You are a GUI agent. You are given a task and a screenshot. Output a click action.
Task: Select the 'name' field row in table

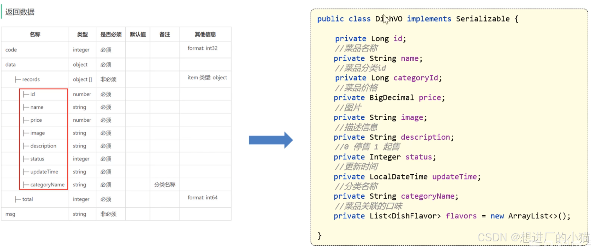[33, 107]
